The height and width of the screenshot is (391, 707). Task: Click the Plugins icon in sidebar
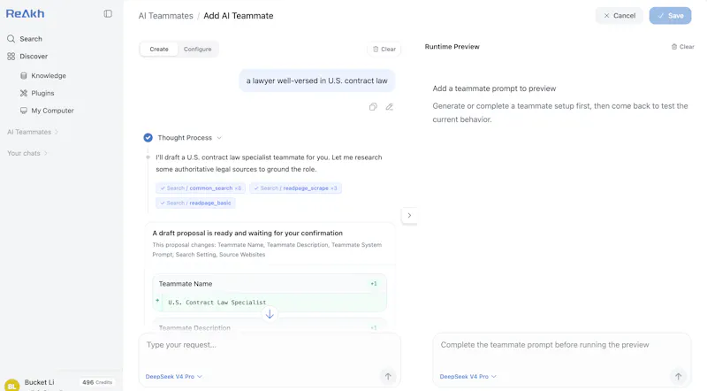point(24,93)
